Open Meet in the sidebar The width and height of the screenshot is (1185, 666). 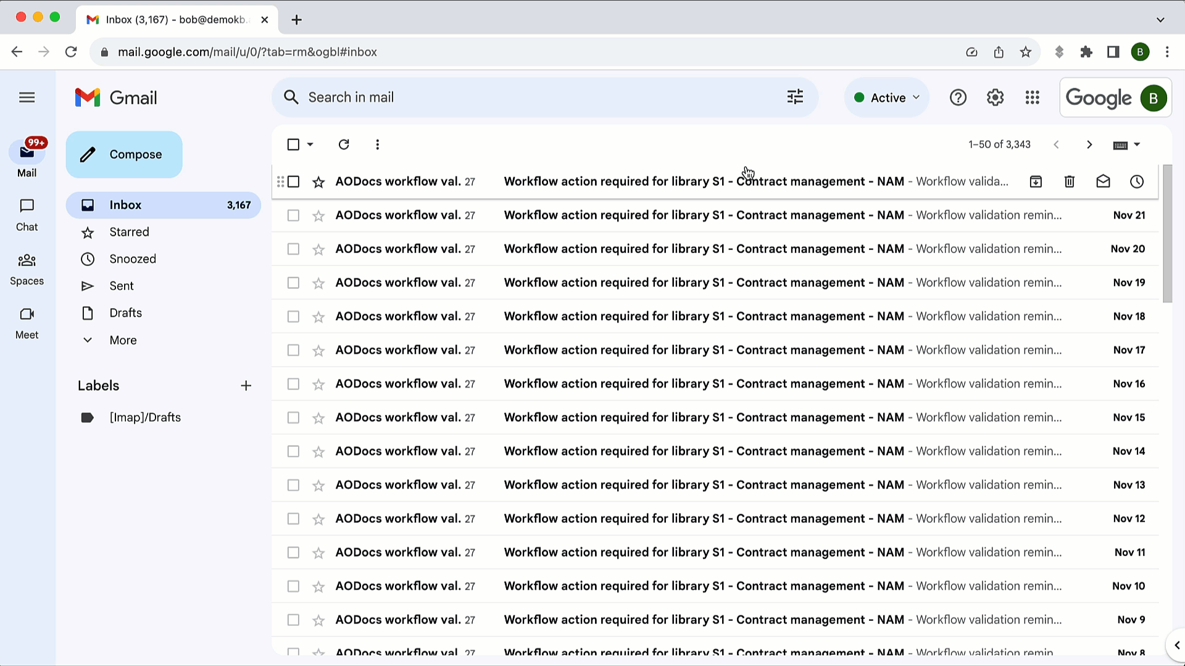pos(27,323)
